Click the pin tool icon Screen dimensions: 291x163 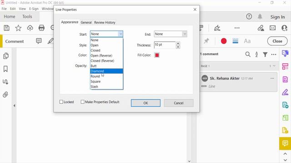point(206,41)
